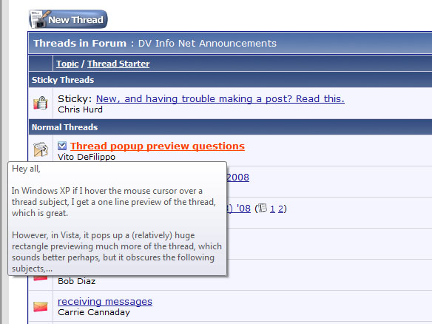Click the Sticky Threads section header

230,80
